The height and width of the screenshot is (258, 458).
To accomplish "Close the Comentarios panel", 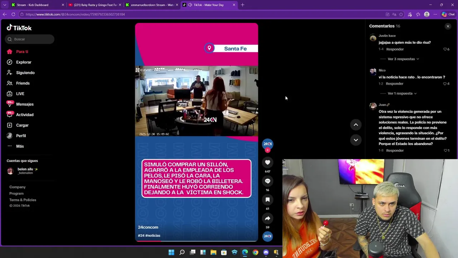I will (x=448, y=26).
